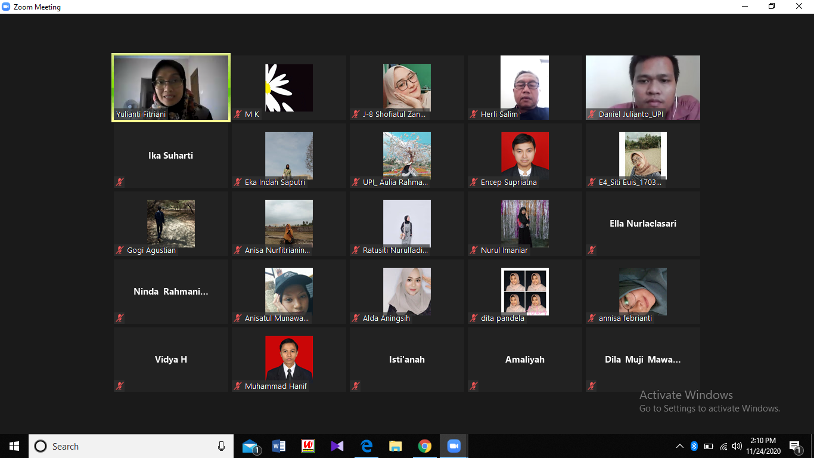Click the Bluetooth icon in system tray
Image resolution: width=814 pixels, height=458 pixels.
(694, 446)
